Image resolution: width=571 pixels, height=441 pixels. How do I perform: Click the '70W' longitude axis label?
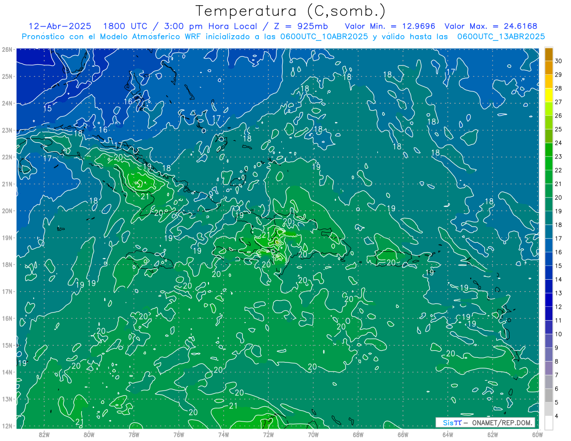pos(313,435)
